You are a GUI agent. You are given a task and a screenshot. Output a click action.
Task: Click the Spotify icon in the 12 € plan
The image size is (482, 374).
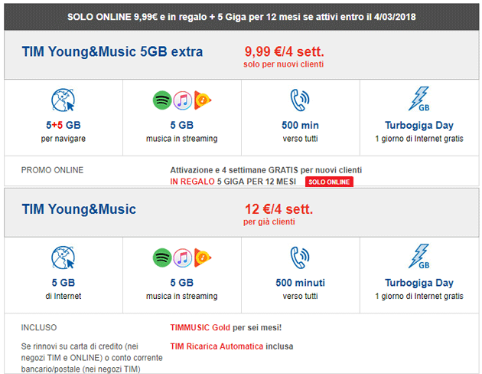point(161,258)
